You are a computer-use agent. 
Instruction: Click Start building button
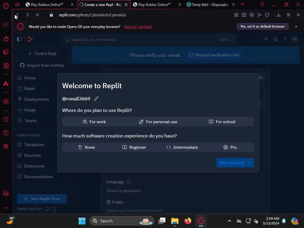235,163
